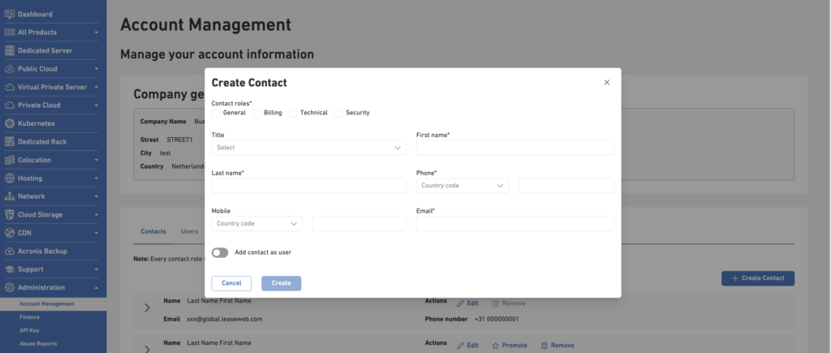Click the trash icon in the Promote row
Image resolution: width=831 pixels, height=353 pixels.
click(x=544, y=346)
